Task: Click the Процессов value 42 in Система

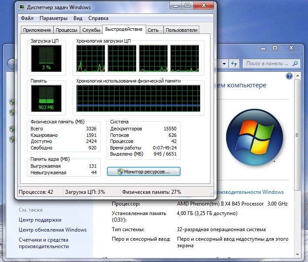Action: [174, 141]
